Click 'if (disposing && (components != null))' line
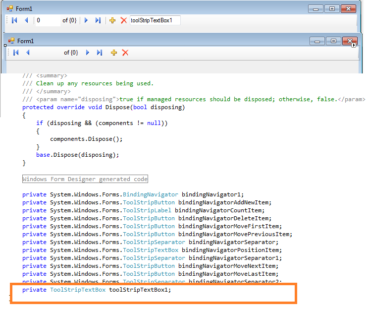 [102, 123]
